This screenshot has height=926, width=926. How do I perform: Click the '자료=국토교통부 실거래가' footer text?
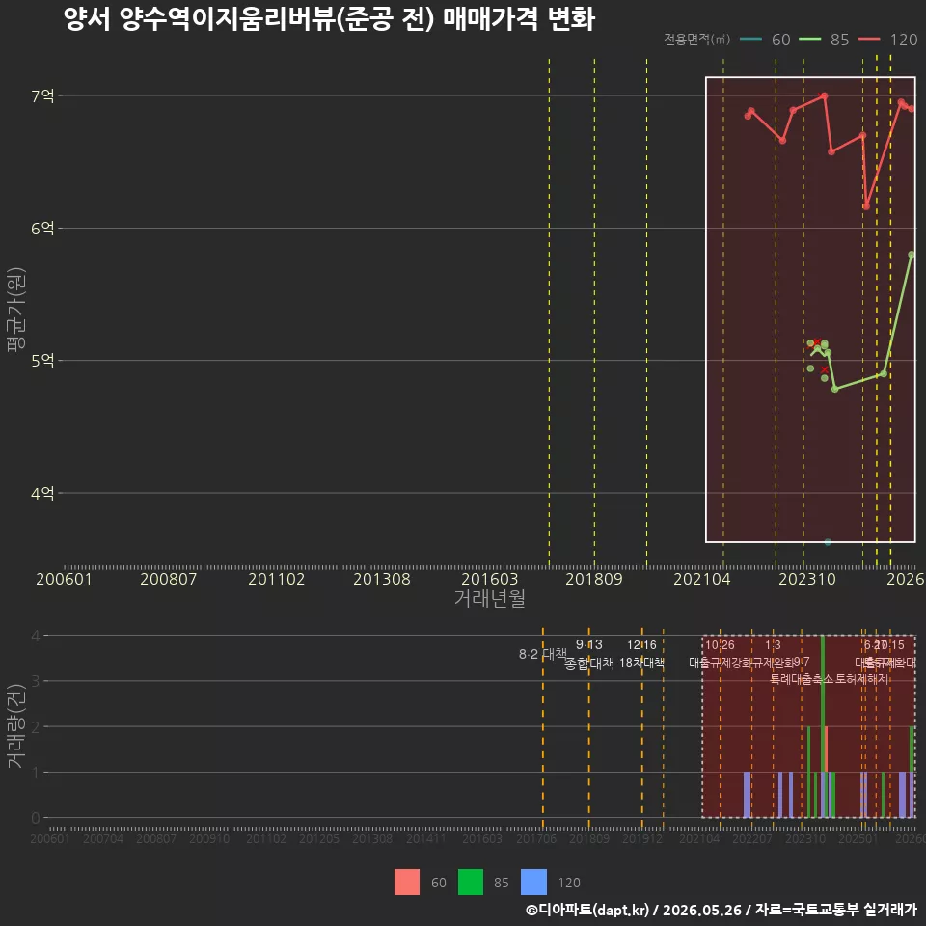pos(835,910)
